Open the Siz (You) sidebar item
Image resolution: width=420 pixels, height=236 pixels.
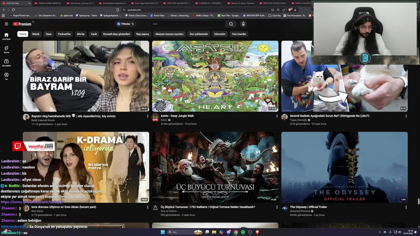[6, 76]
